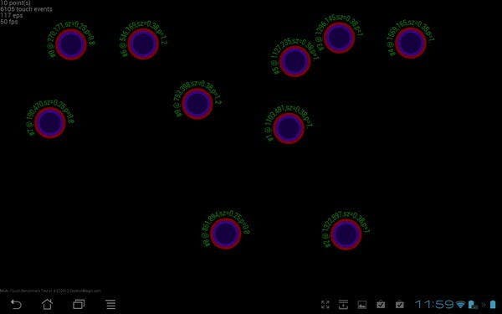Open the 11:59 clock panel
The width and height of the screenshot is (502, 314).
(x=434, y=304)
